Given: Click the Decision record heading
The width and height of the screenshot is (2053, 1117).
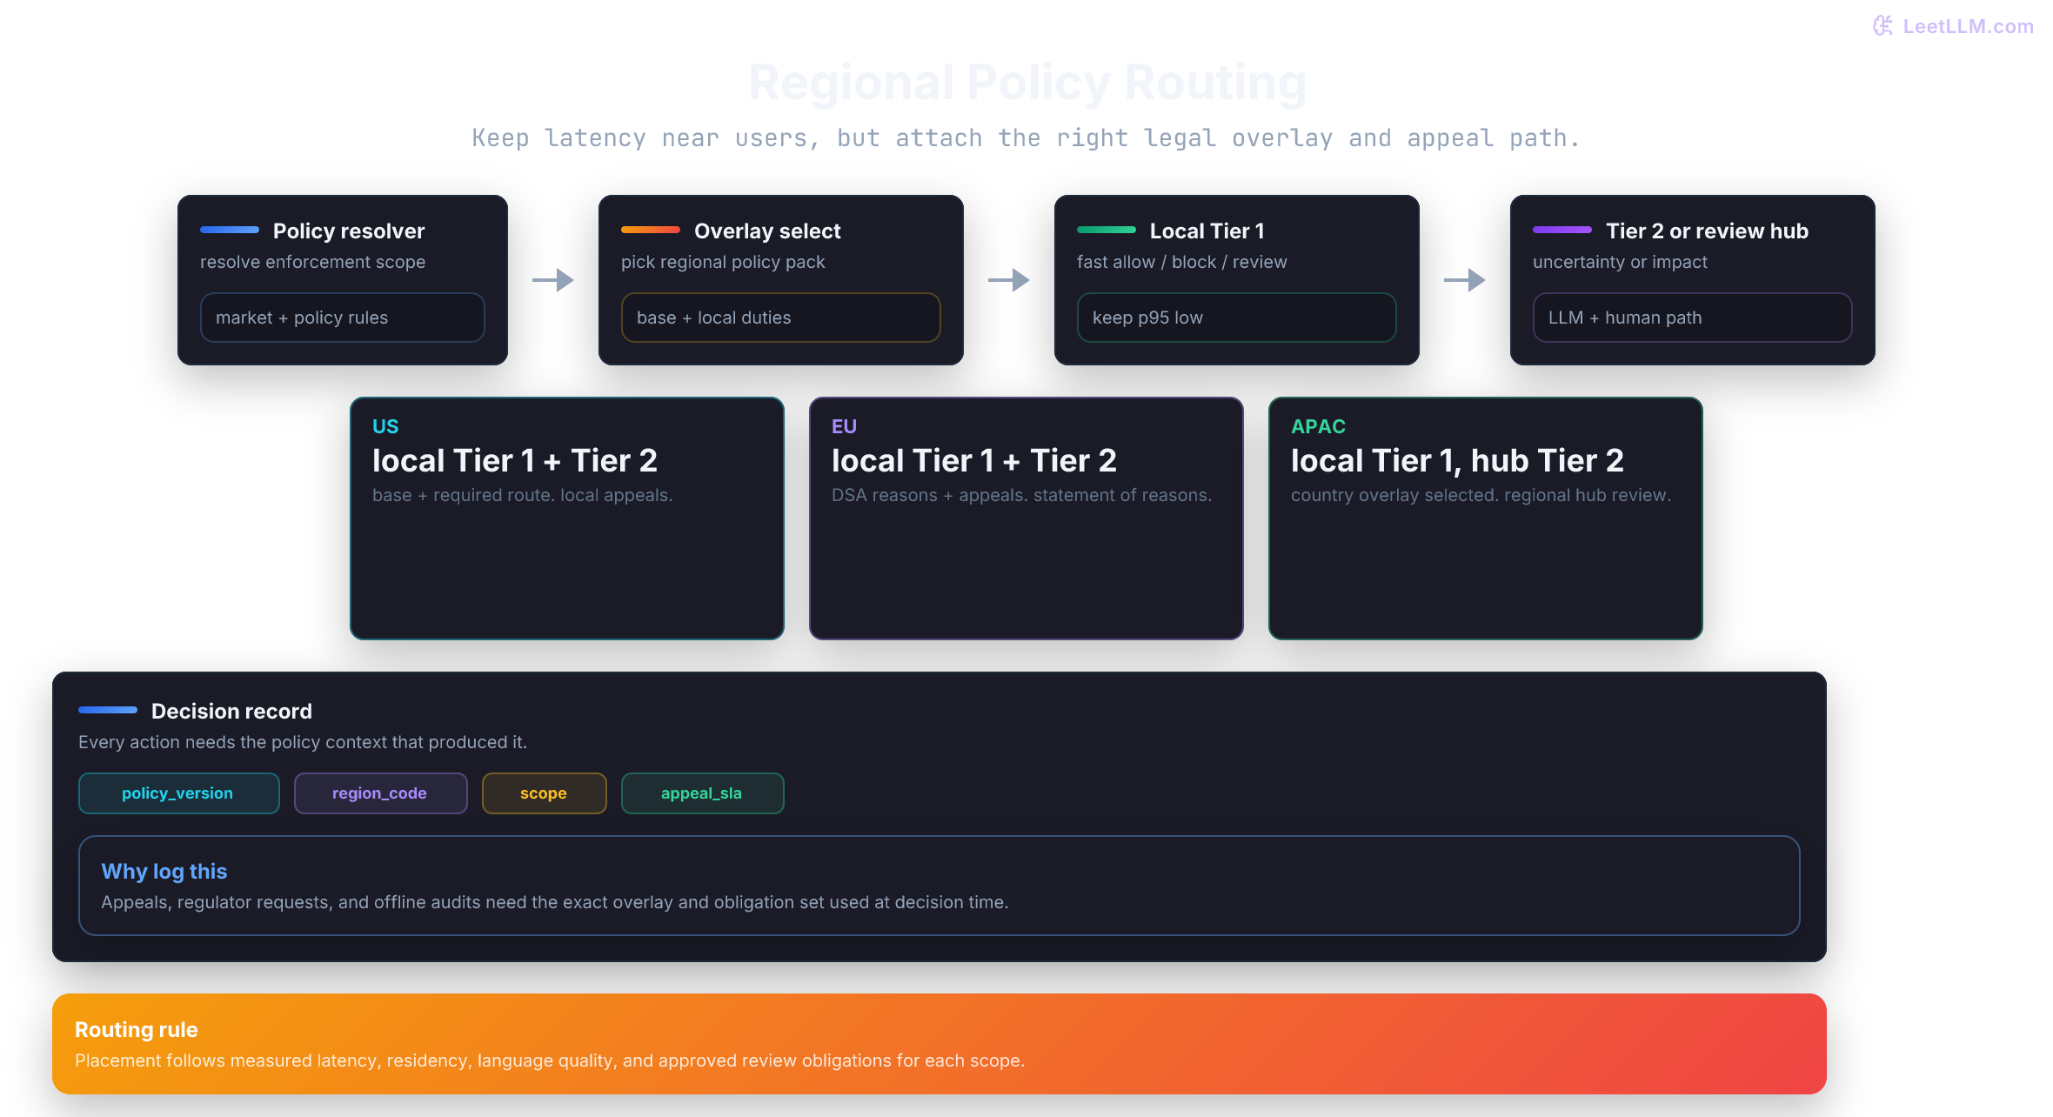Looking at the screenshot, I should tap(231, 711).
